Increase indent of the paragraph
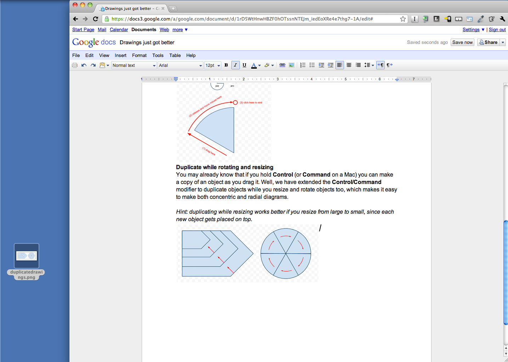Viewport: 508px width, 362px height. coord(331,65)
